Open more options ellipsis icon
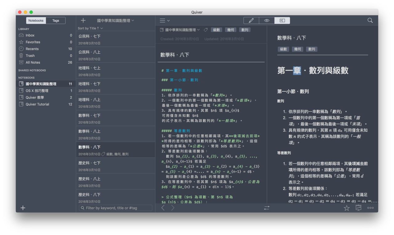 pyautogui.click(x=371, y=208)
